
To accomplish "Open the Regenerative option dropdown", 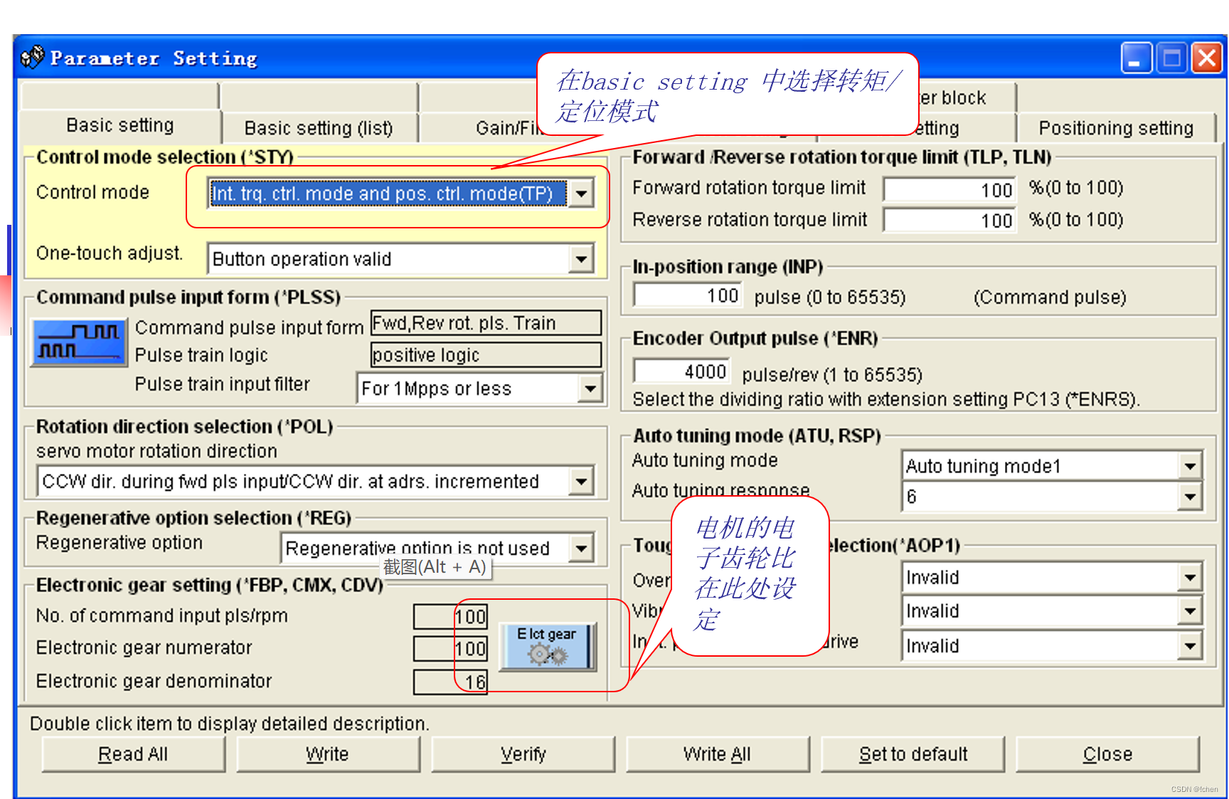I will (x=582, y=547).
